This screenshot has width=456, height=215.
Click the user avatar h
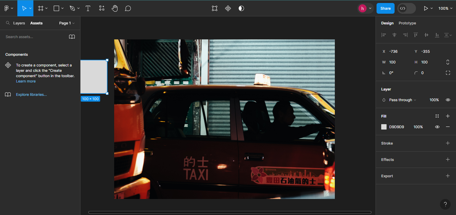362,8
